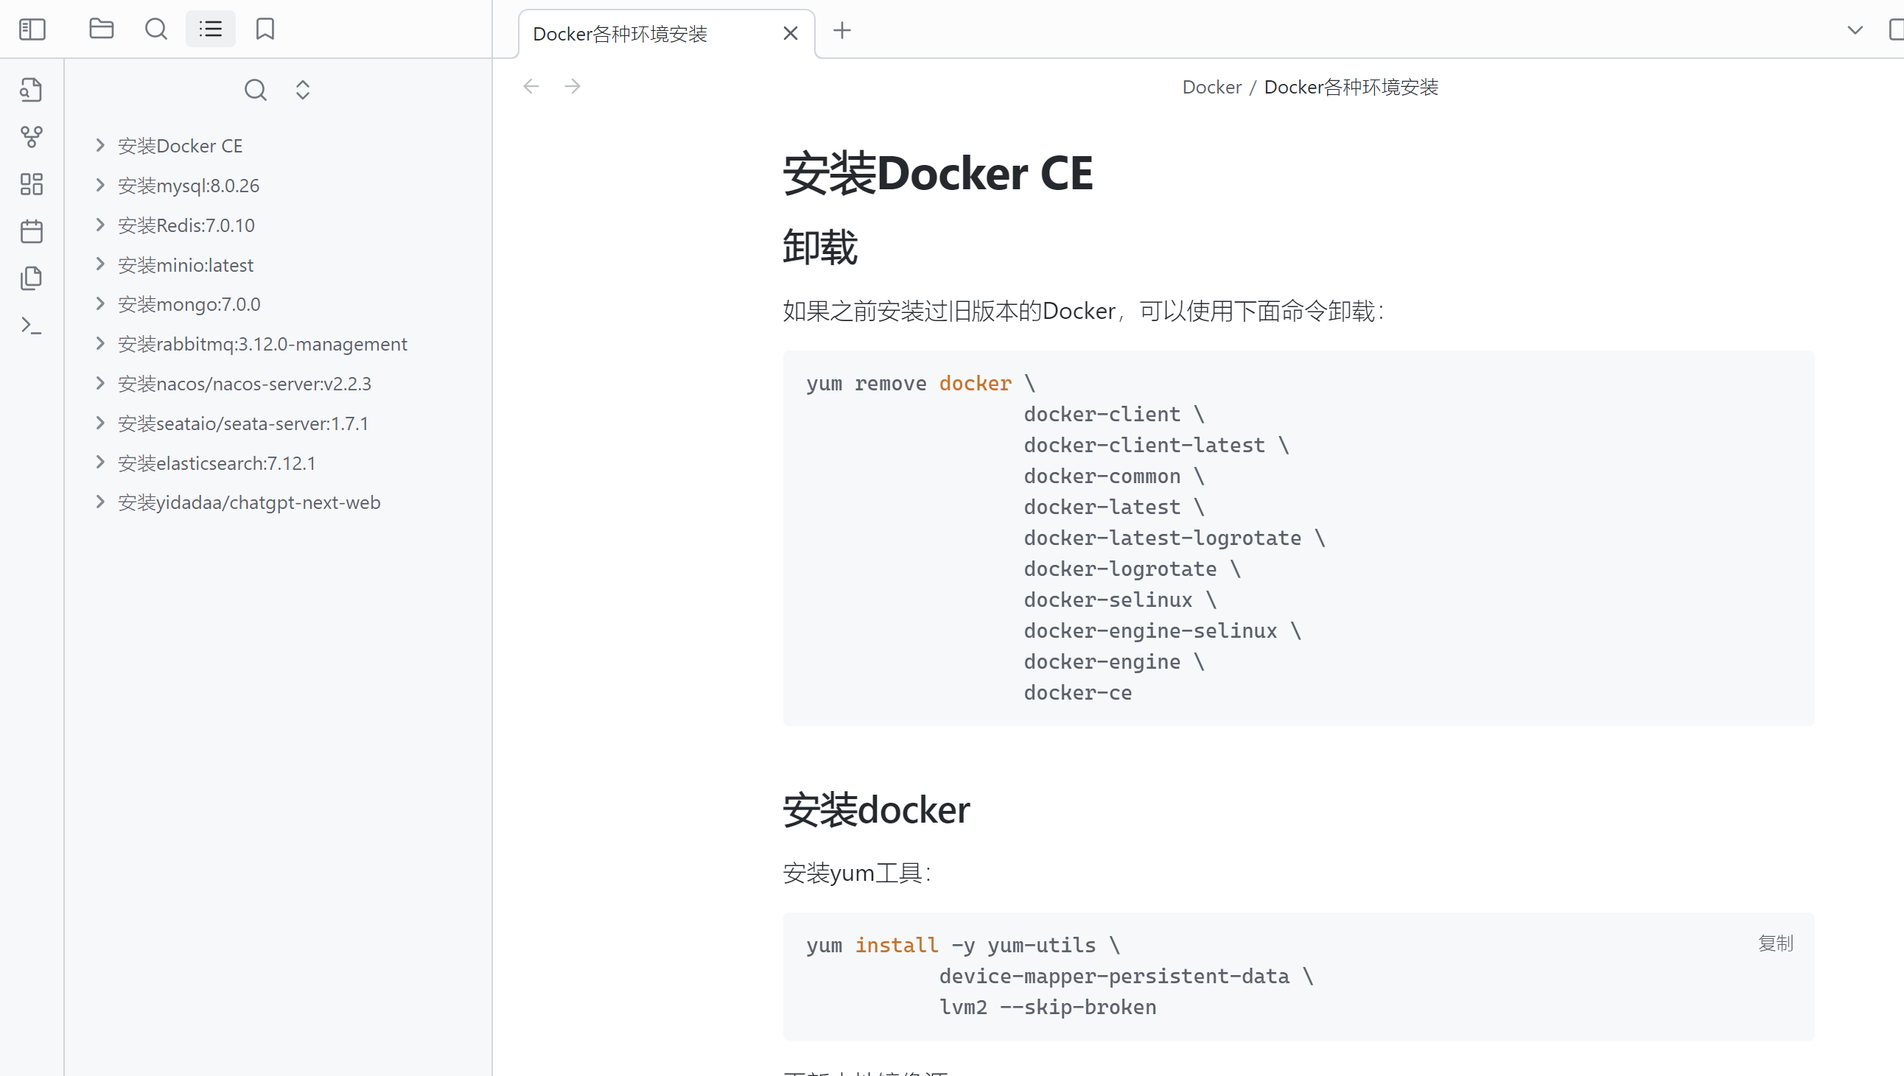Screen dimensions: 1904x1076
Task: Jump to 安装Redis:7.0.10 heading
Action: [186, 225]
